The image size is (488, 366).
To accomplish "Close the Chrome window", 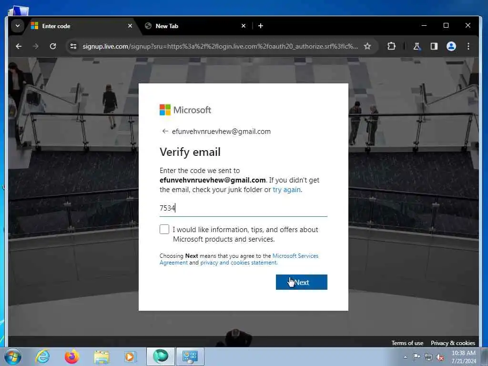I will pos(468,26).
